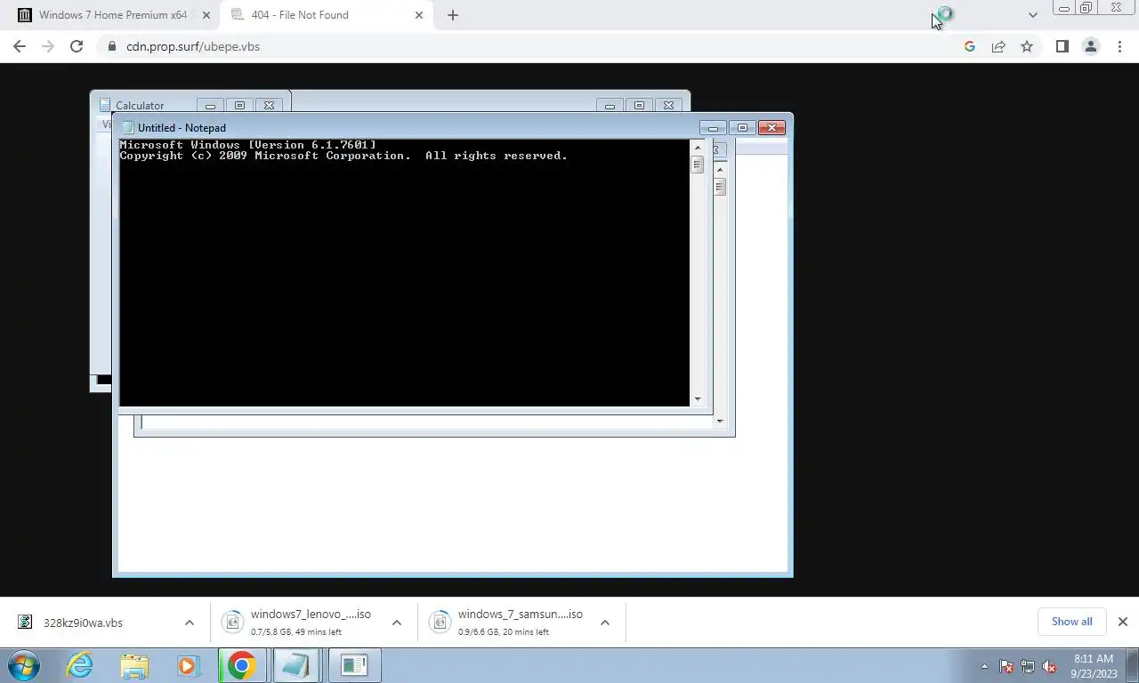Close the 404 - File Not Found tab

(x=419, y=15)
